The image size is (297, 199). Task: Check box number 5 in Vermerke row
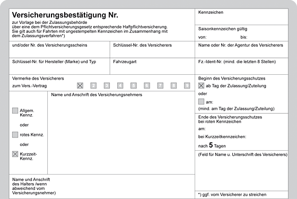coord(134,85)
